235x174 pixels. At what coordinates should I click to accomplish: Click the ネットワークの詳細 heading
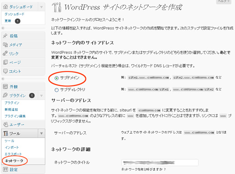[71, 149]
